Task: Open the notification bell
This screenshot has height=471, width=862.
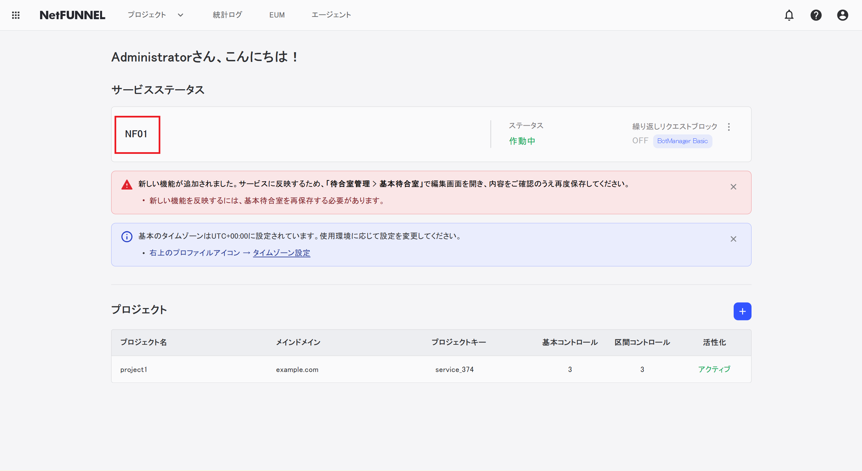Action: tap(789, 15)
